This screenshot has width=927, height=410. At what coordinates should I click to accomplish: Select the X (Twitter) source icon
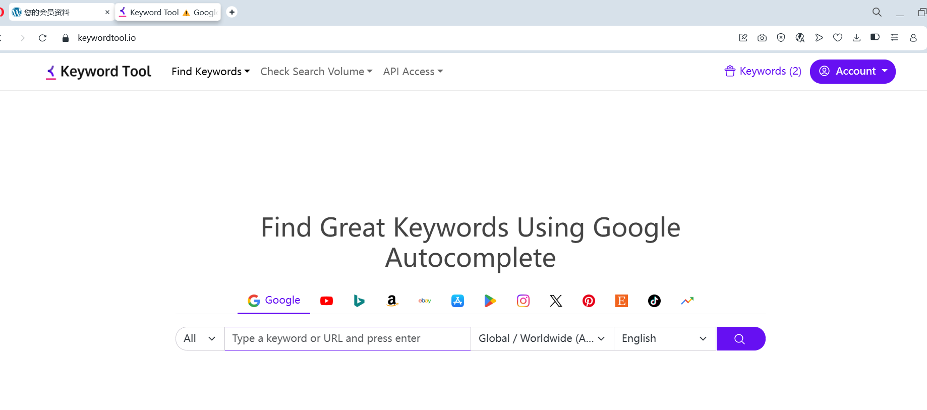tap(556, 301)
